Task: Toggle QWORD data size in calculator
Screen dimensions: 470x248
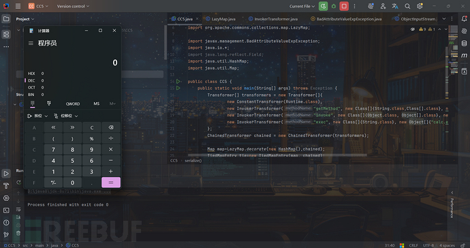Action: tap(73, 104)
